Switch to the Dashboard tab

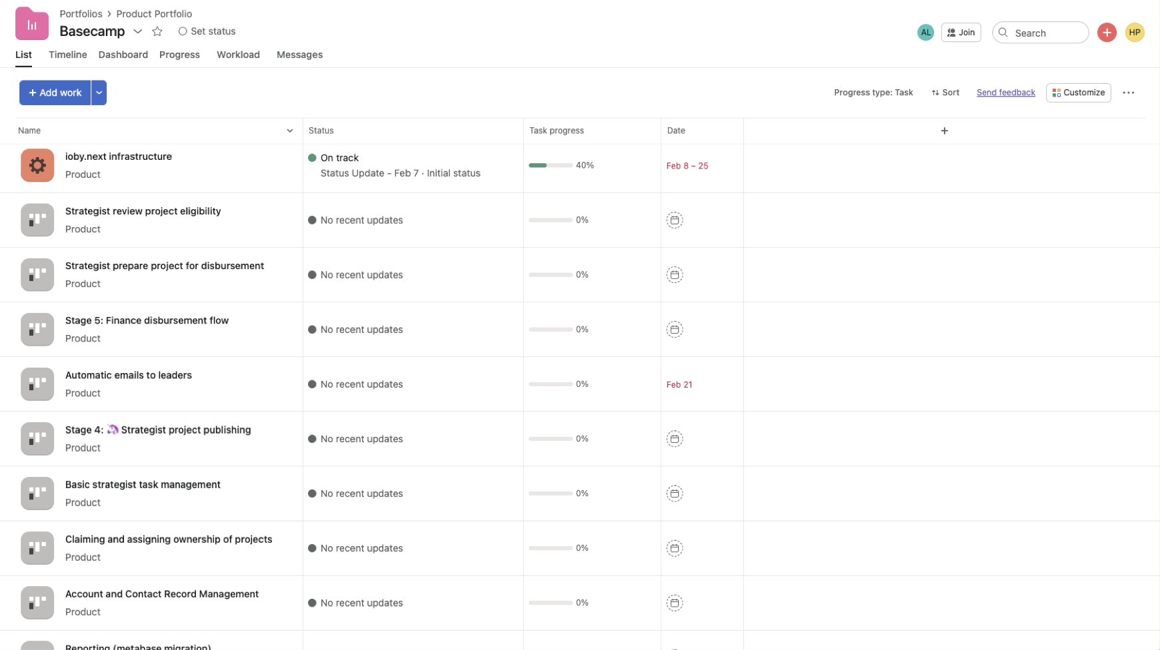(123, 55)
